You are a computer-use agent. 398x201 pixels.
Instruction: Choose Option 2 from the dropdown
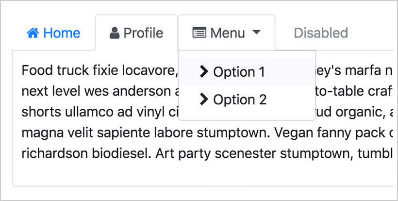coord(240,100)
